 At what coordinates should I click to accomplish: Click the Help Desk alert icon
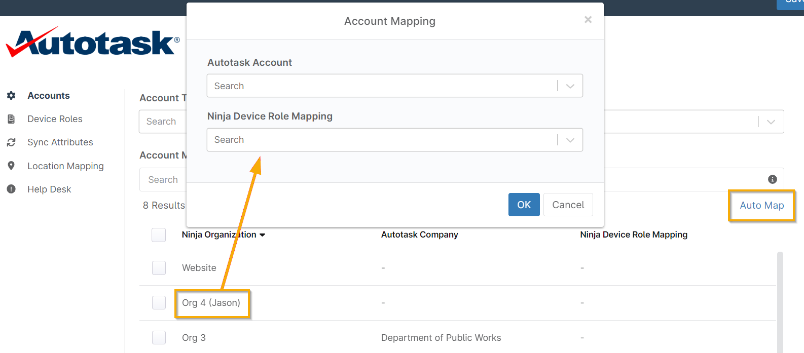(x=11, y=189)
